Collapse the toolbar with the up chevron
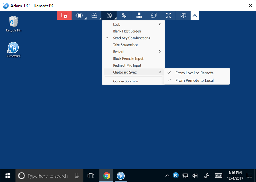 tap(195, 15)
